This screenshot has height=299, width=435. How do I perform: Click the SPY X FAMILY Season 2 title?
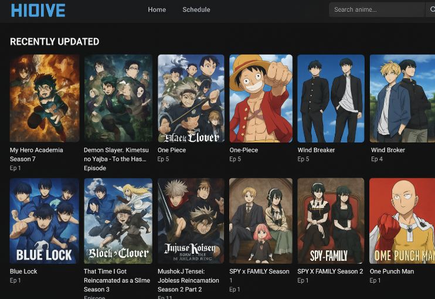[330, 271]
